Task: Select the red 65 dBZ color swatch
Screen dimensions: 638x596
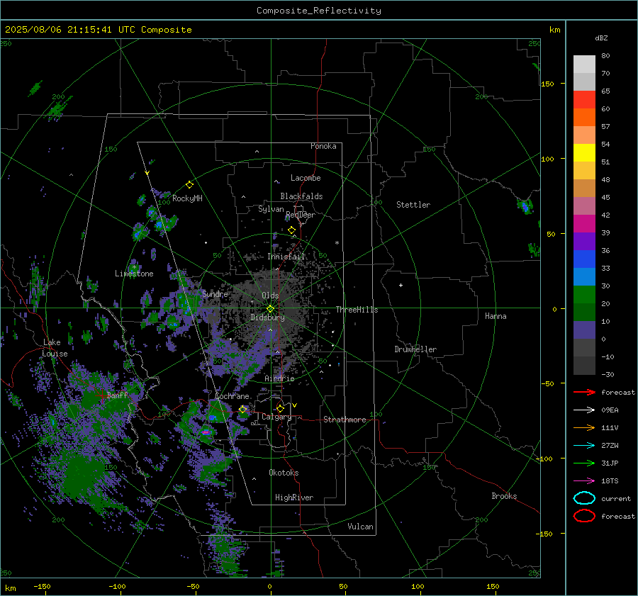Action: pos(584,99)
